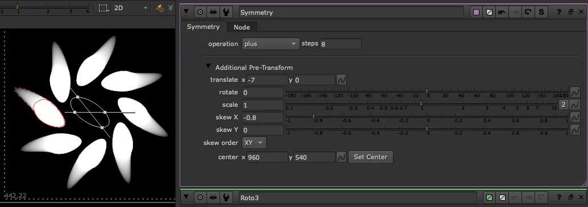Open the wrench menu on the Symmetry panel
This screenshot has width=588, height=207.
pos(226,12)
